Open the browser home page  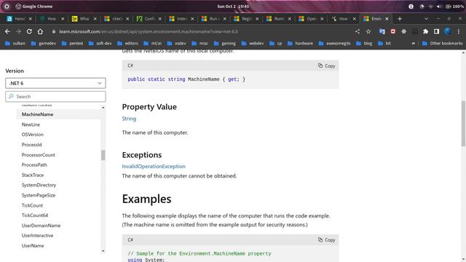coord(40,31)
